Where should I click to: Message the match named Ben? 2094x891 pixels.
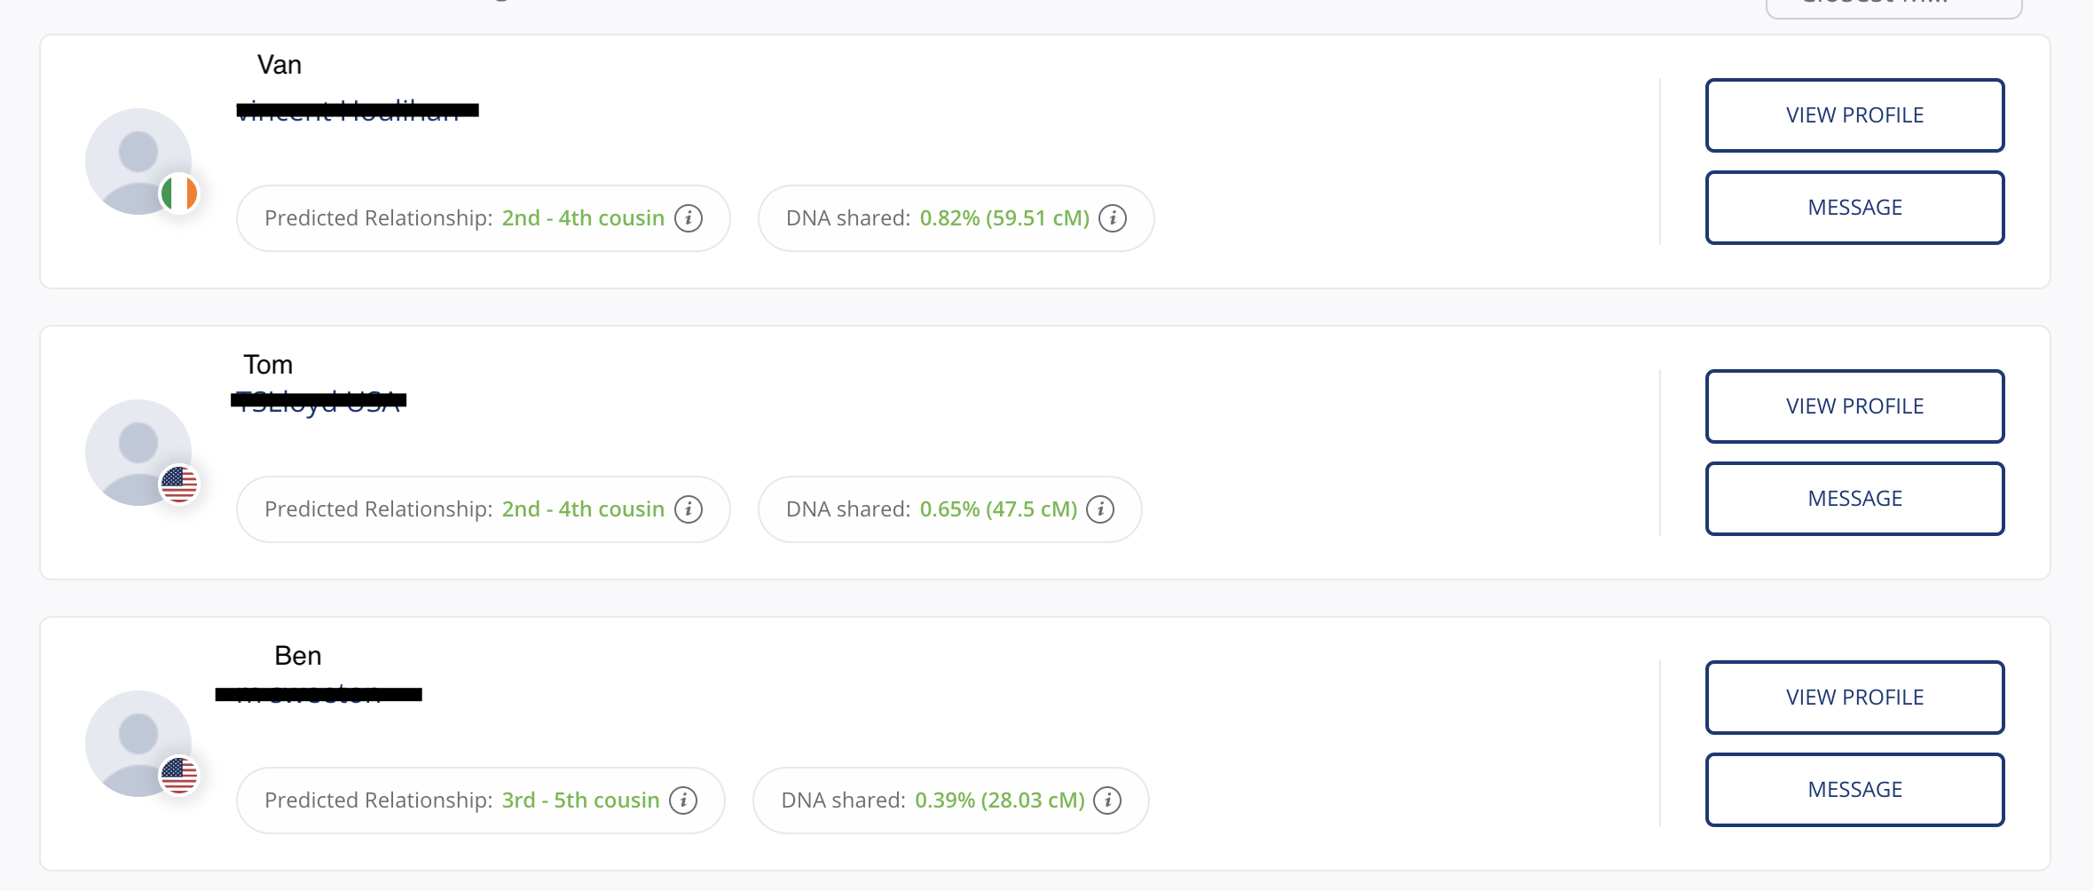[1854, 790]
